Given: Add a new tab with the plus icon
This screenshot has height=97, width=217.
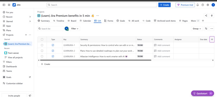Looking at the screenshot, I should coord(203,21).
